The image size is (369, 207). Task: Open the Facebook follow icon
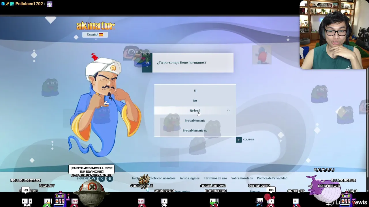(93, 179)
